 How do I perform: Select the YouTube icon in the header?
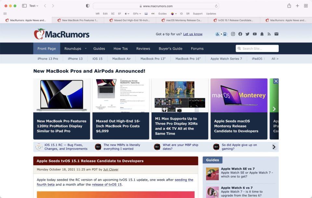pos(254,34)
